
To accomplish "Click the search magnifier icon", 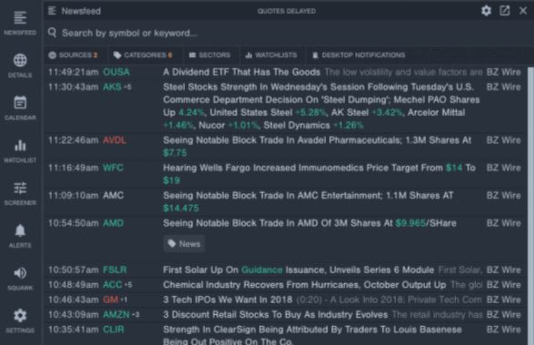I will (x=52, y=33).
